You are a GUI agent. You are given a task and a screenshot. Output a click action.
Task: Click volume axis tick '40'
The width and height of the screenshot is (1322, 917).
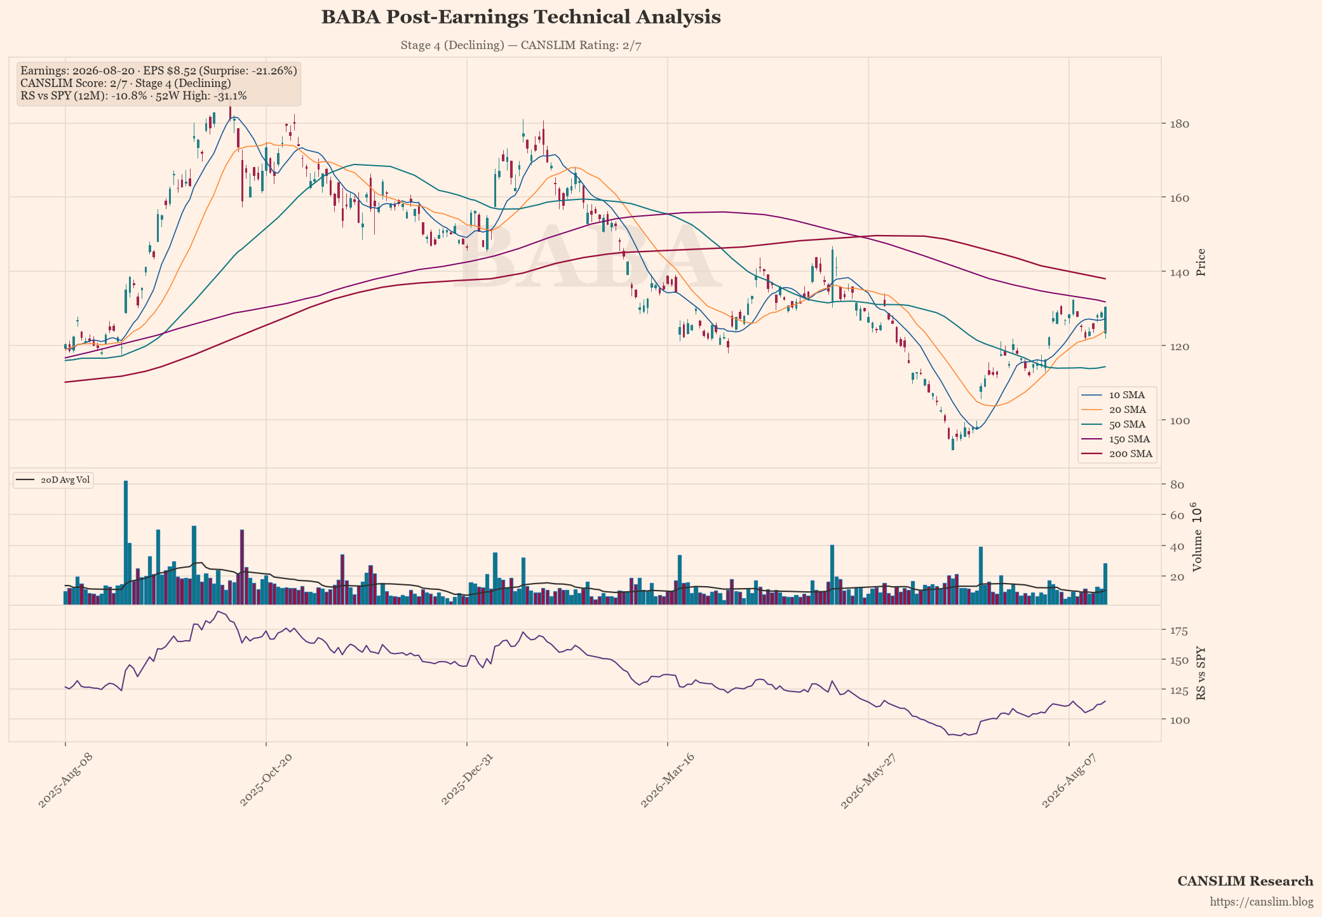click(x=1177, y=546)
